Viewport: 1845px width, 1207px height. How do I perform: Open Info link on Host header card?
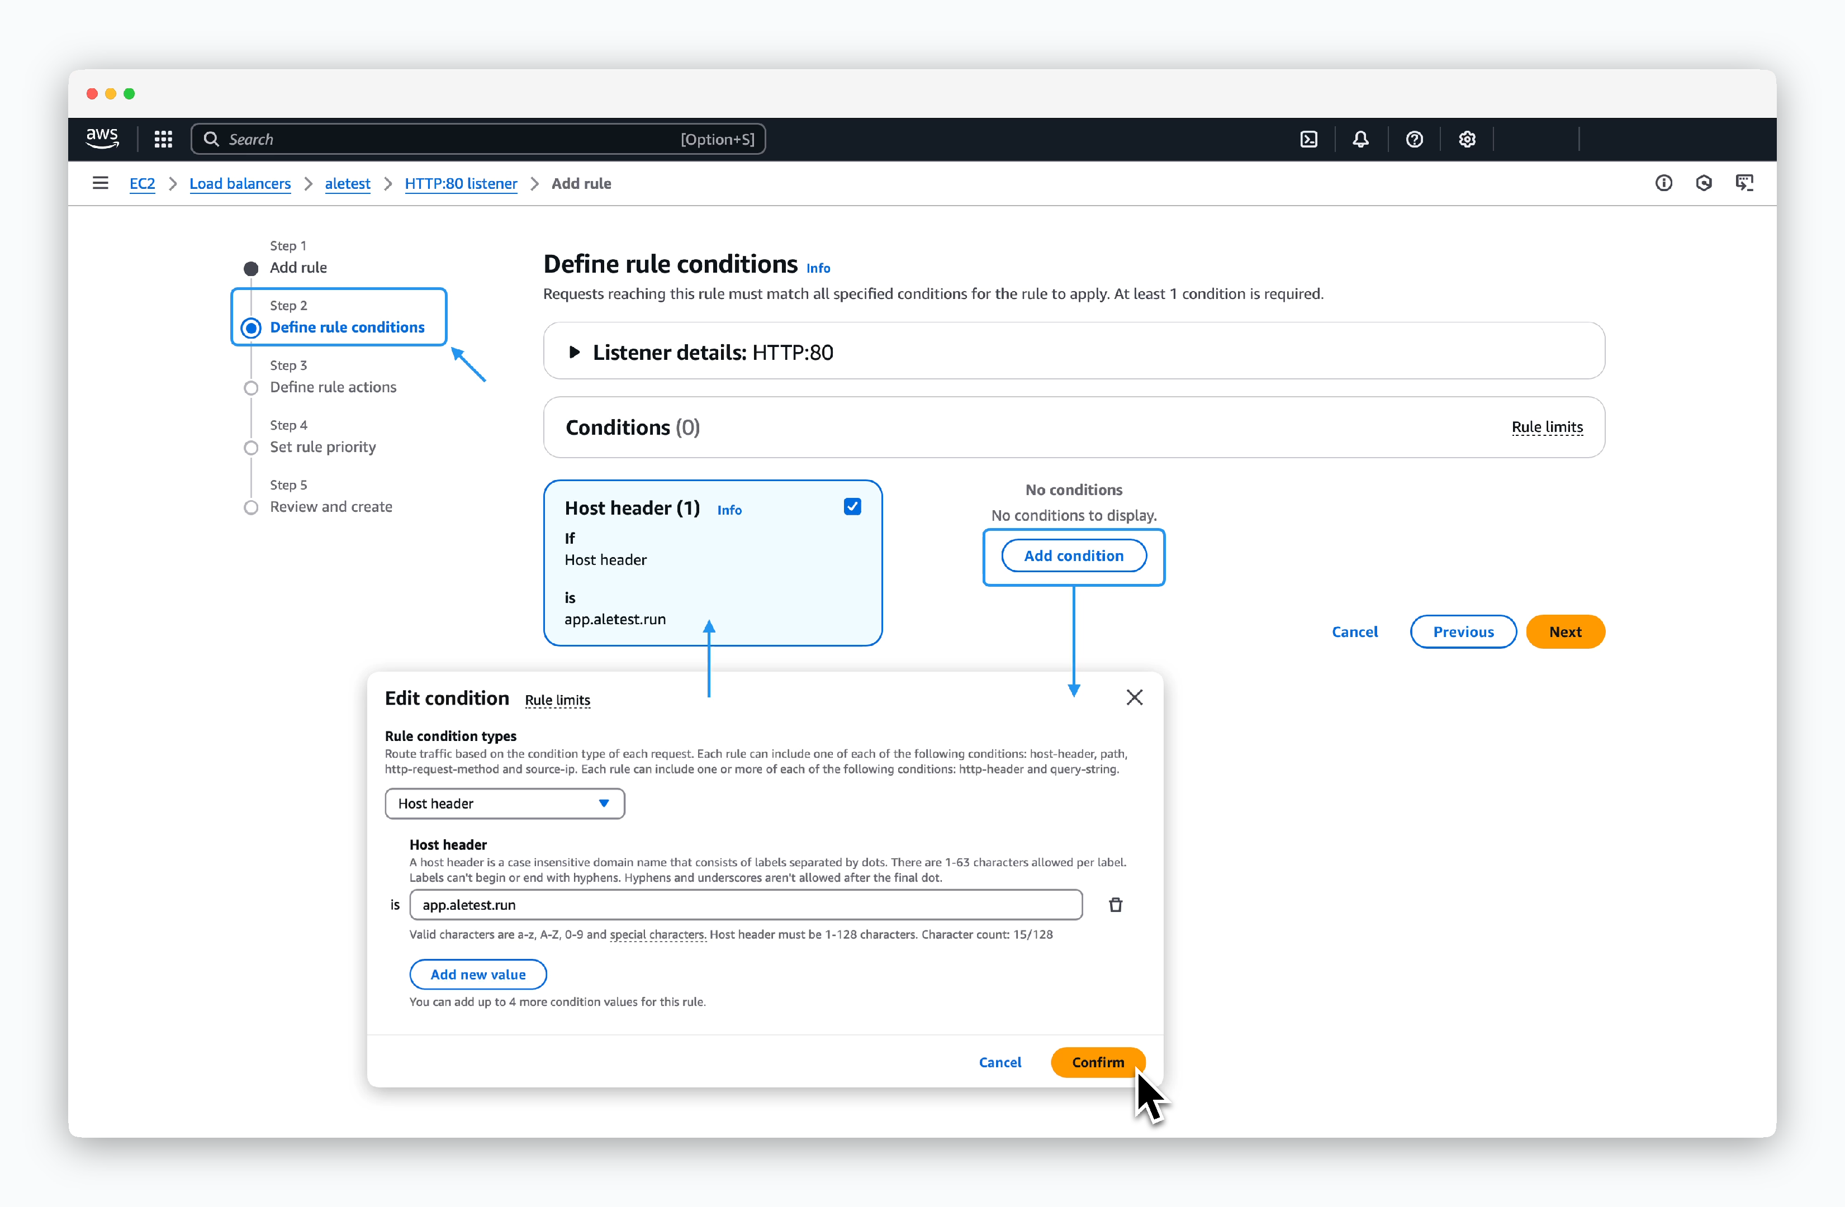tap(729, 510)
